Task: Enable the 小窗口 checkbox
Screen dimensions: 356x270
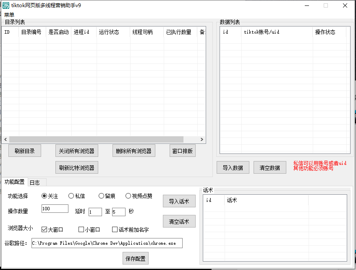Action: point(81,230)
